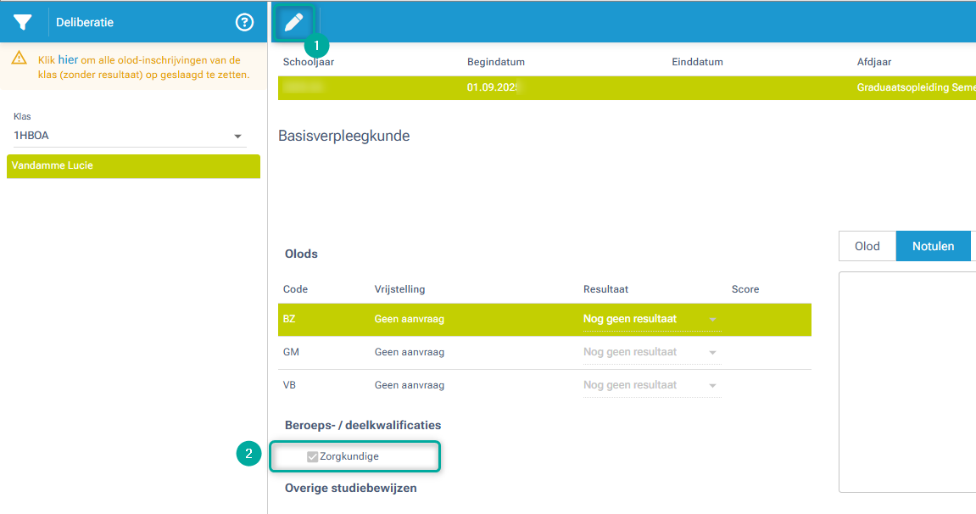Select the GM olod row

(x=322, y=352)
